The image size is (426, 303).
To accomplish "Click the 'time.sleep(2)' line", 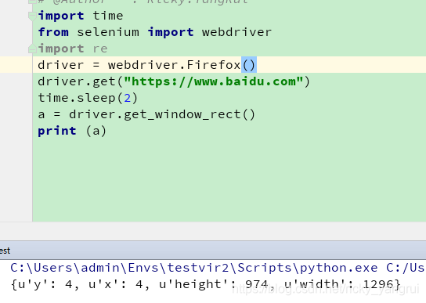I will tap(88, 98).
